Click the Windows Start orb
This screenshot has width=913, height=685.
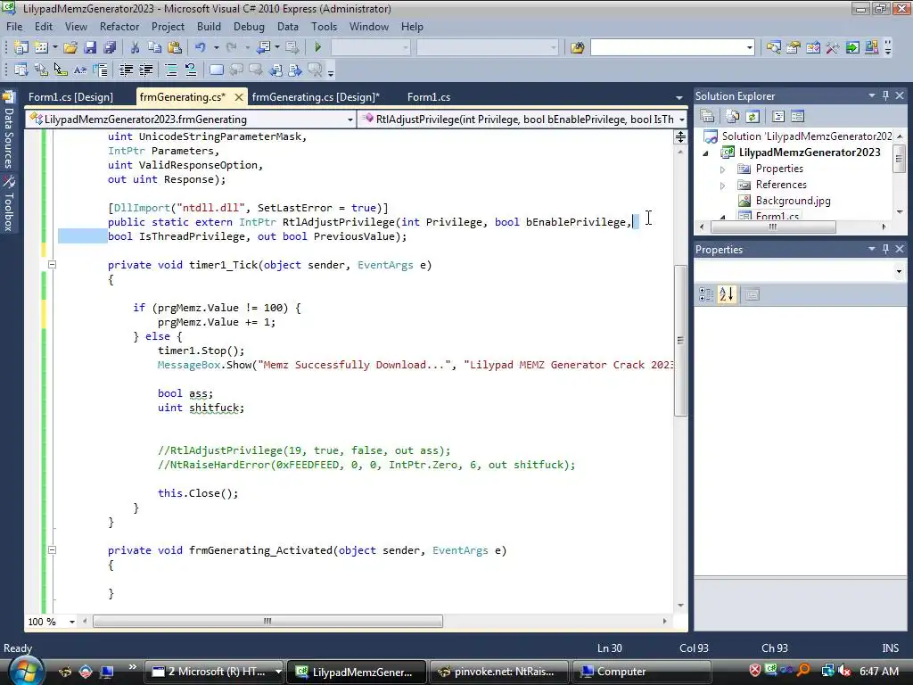(26, 671)
